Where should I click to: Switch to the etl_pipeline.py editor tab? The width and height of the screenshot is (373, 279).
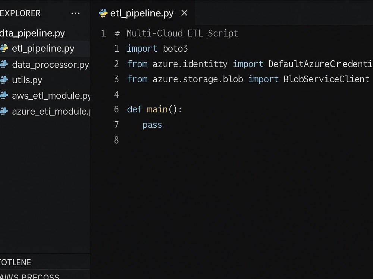[142, 13]
